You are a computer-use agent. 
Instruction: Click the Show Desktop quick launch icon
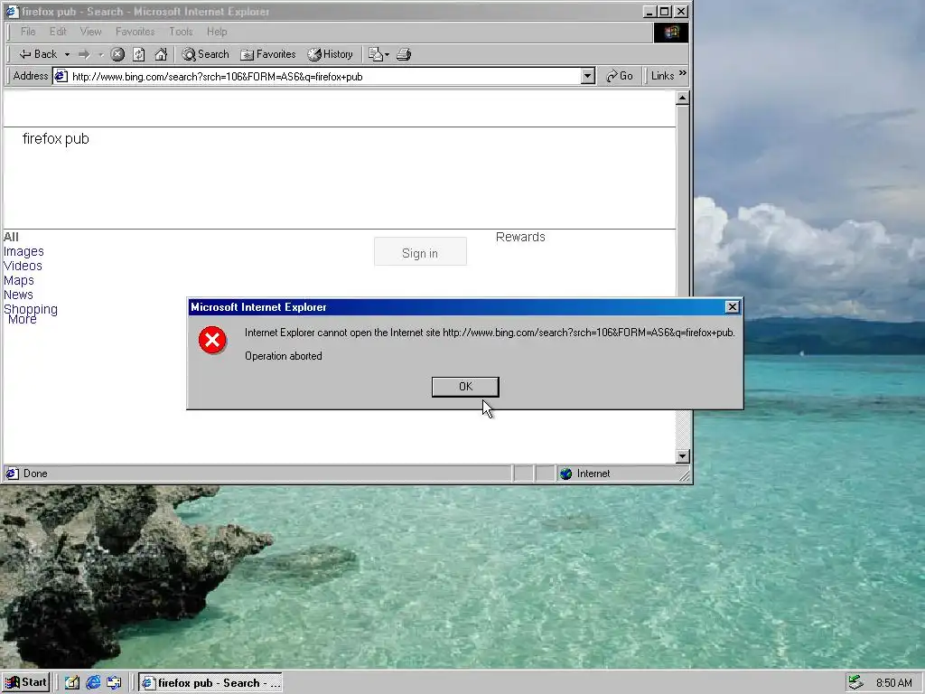coord(72,683)
